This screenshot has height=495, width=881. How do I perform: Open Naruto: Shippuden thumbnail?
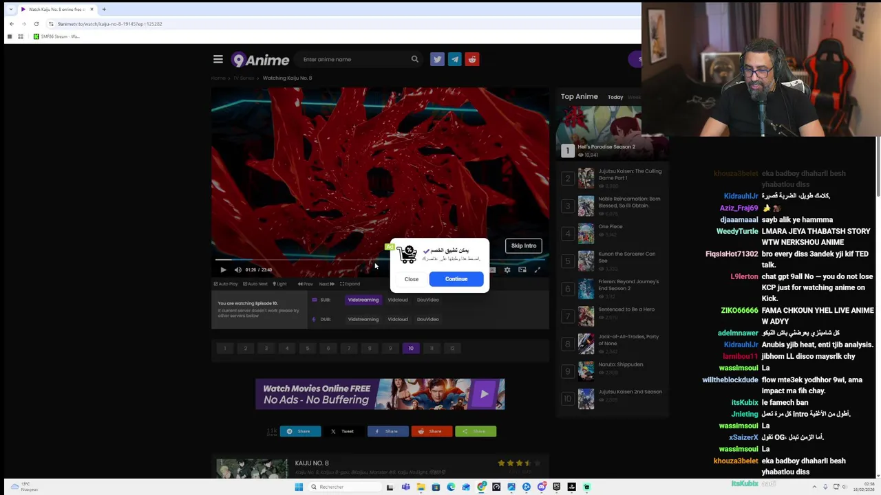(x=586, y=371)
